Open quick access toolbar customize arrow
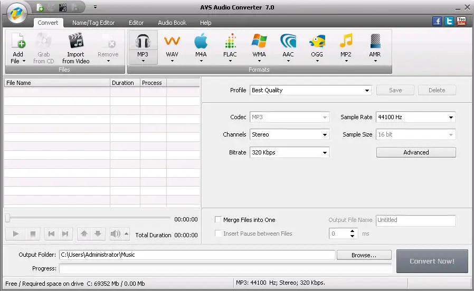 [x=95, y=7]
